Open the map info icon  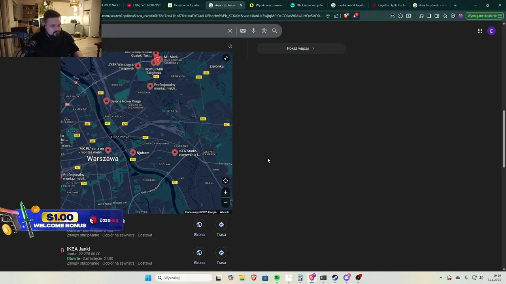(x=230, y=46)
